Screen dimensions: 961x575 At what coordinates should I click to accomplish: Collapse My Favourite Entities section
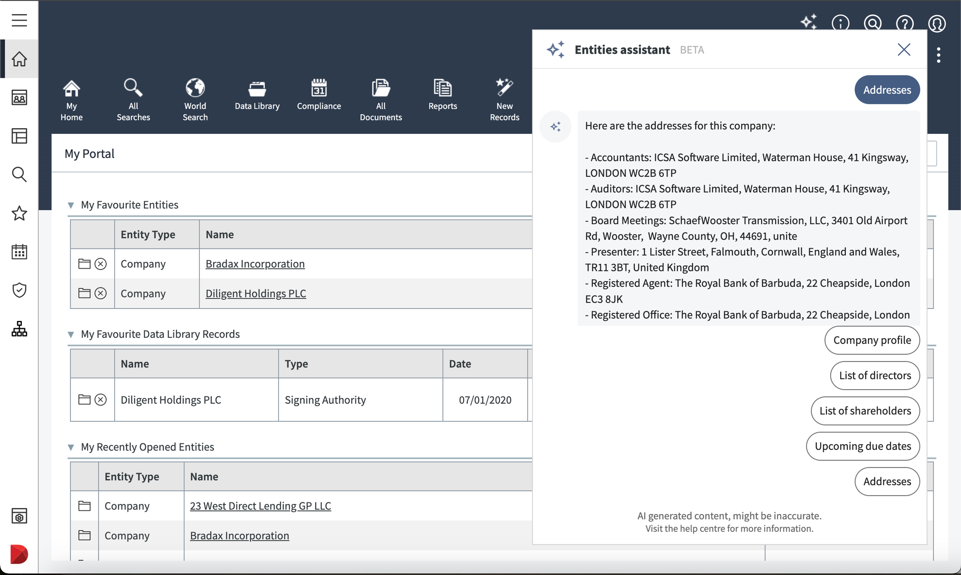pyautogui.click(x=71, y=205)
